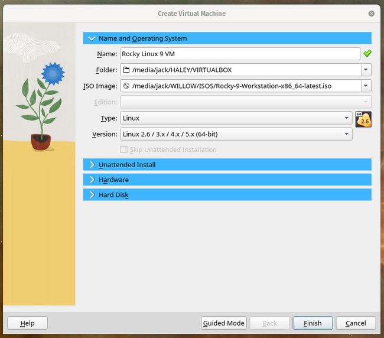This screenshot has height=338, width=384.
Task: Click the folder icon in Folder field
Action: click(x=126, y=70)
